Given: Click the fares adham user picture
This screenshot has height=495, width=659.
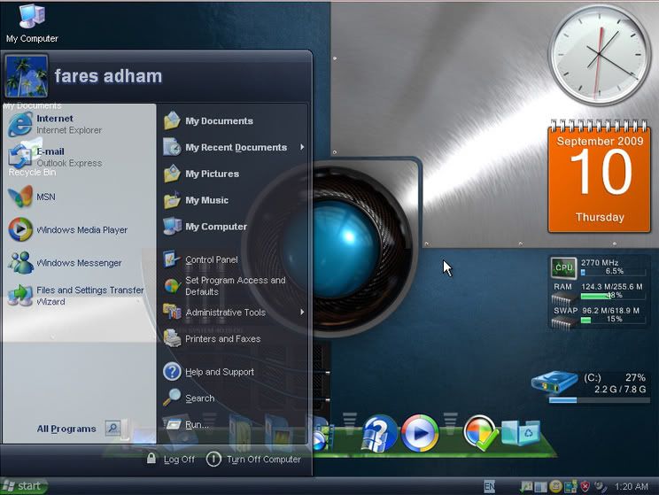Looking at the screenshot, I should 26,76.
